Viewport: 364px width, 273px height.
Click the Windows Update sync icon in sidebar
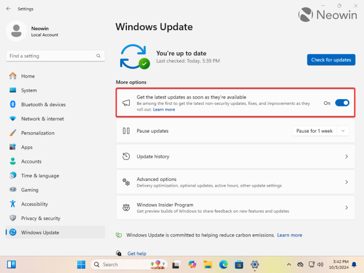13,232
